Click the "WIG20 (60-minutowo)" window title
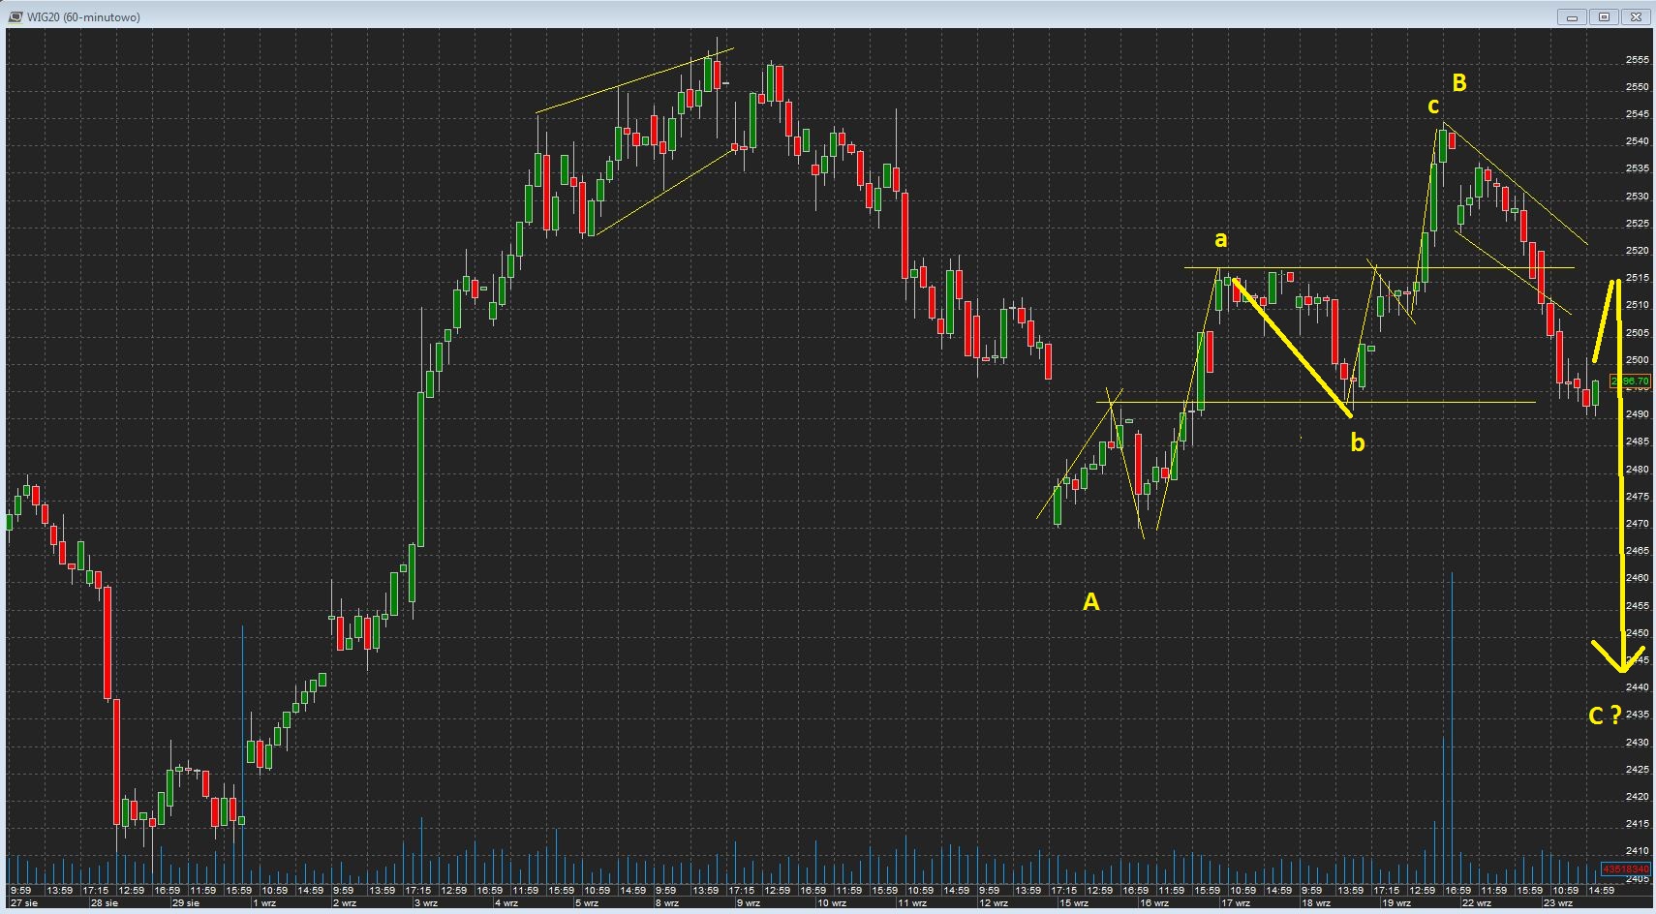 point(83,17)
